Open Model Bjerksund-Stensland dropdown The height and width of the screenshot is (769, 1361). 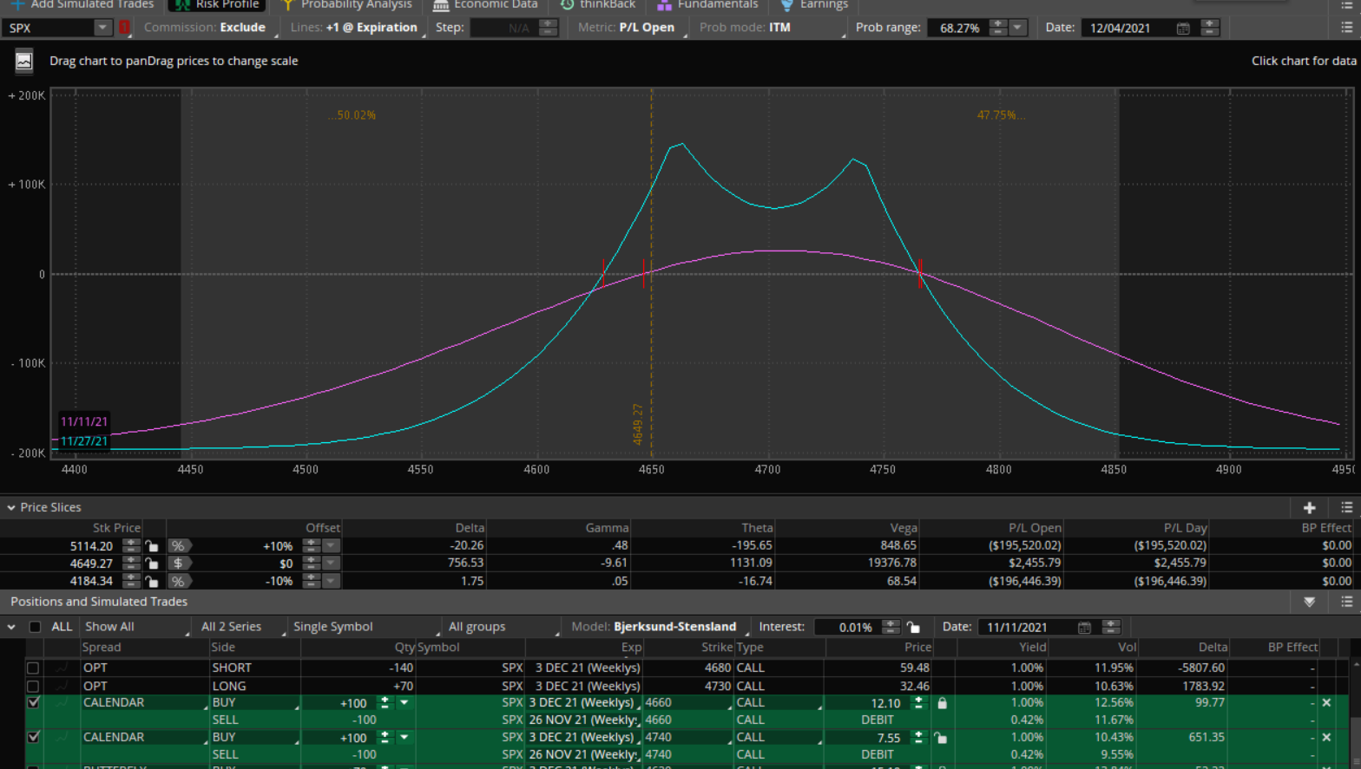(x=658, y=627)
